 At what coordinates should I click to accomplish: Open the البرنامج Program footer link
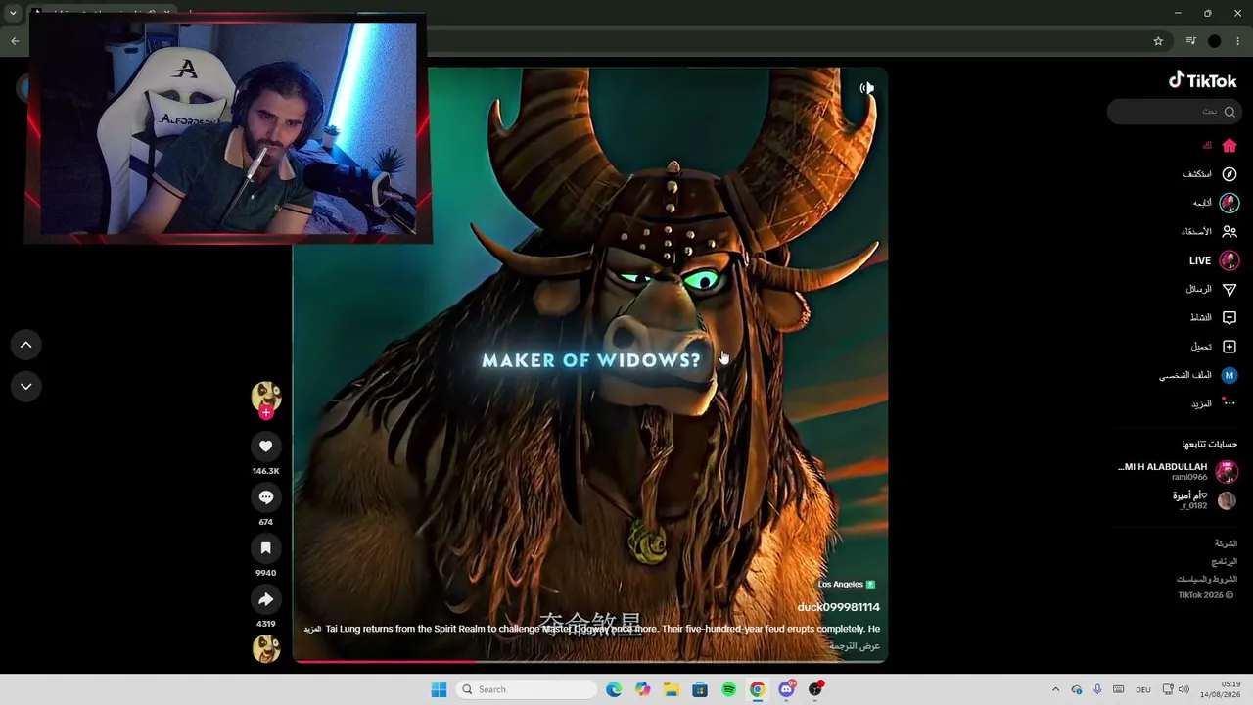pos(1225,562)
